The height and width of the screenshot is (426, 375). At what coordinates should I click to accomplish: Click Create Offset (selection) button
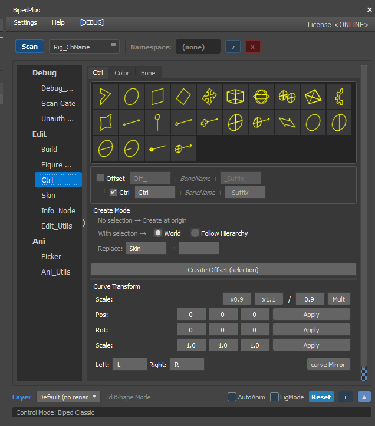(x=223, y=269)
